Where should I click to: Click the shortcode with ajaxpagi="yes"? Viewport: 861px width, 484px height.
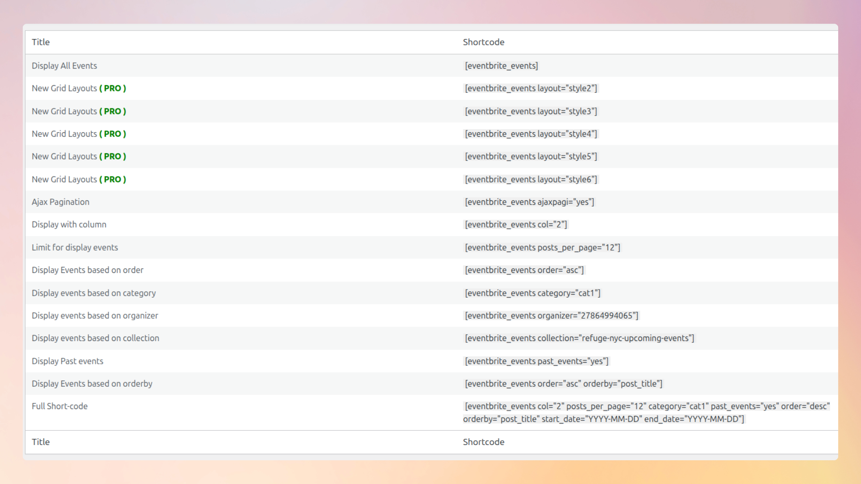click(x=530, y=202)
